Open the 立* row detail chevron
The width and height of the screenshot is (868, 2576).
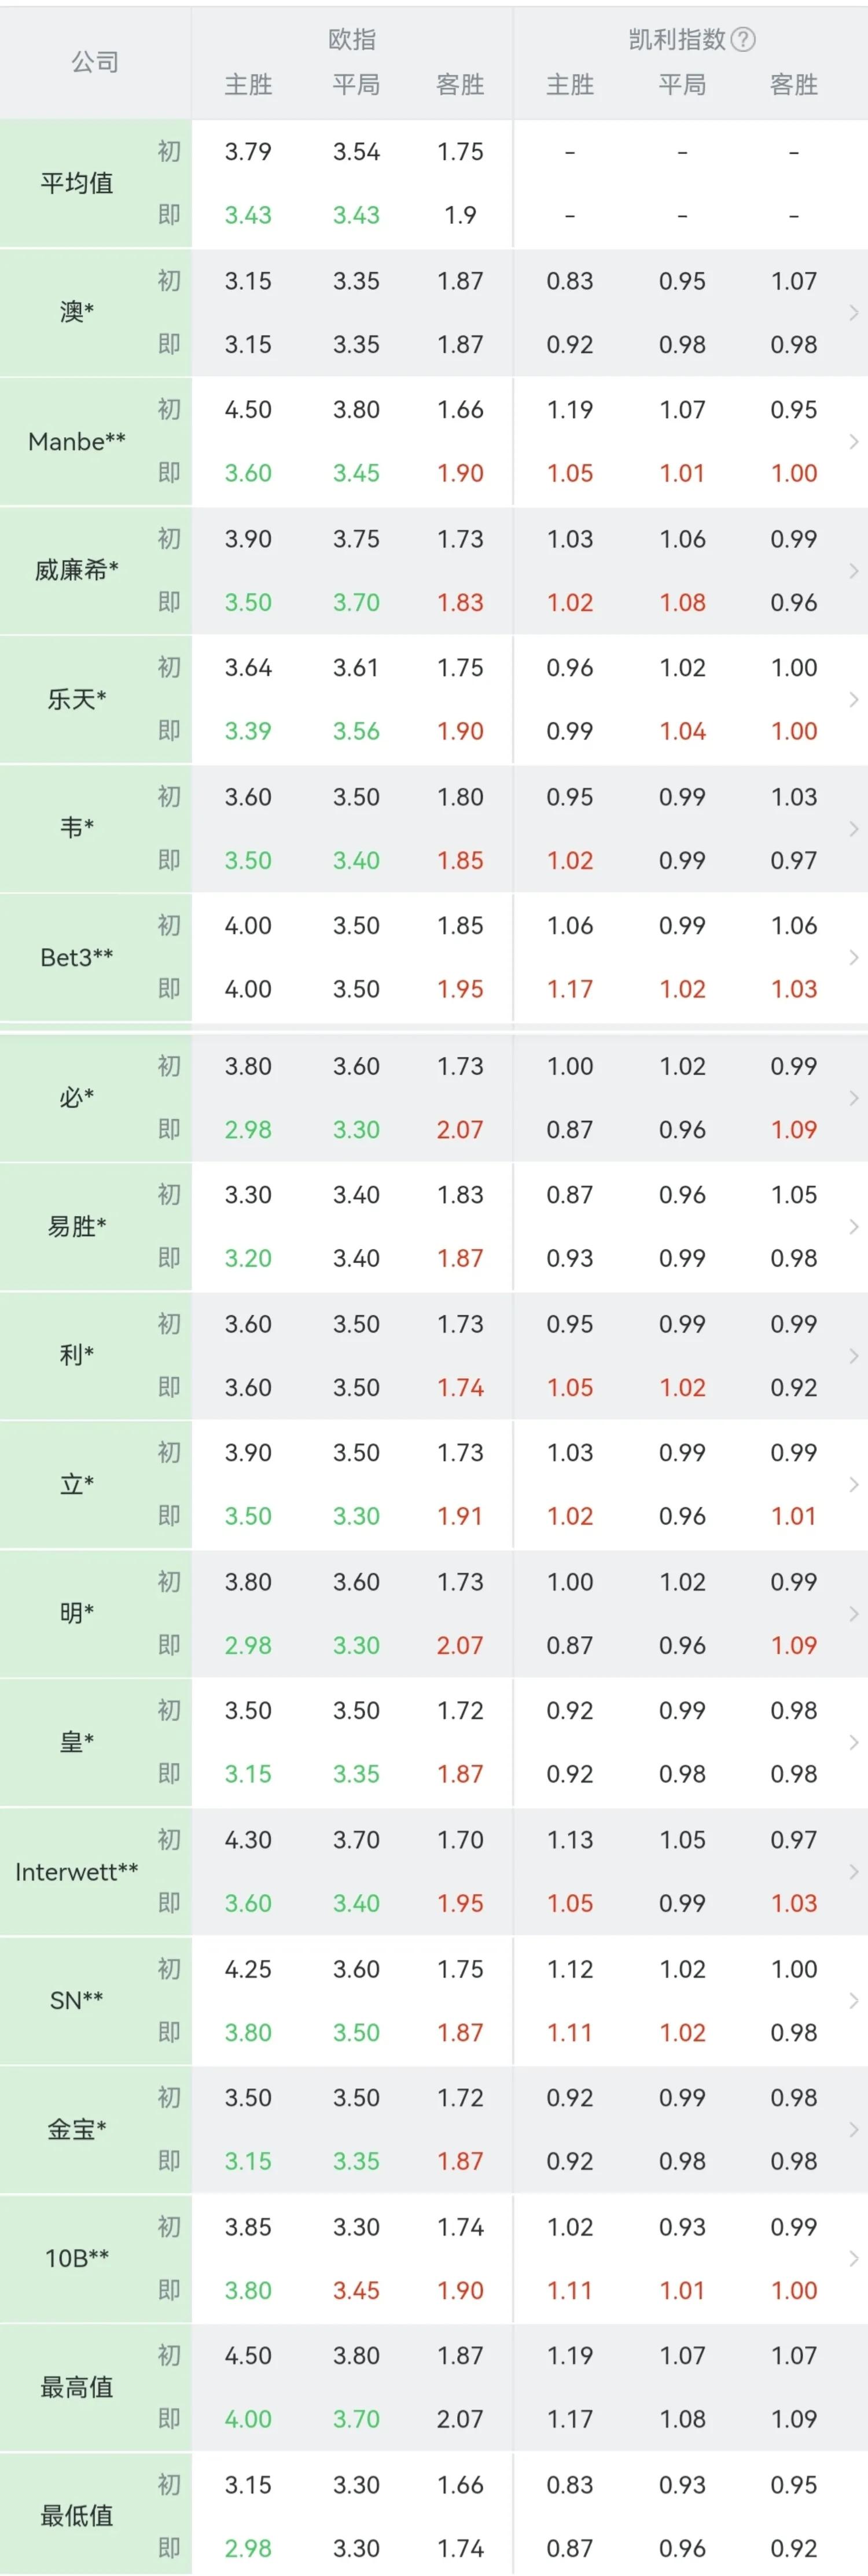click(853, 1484)
